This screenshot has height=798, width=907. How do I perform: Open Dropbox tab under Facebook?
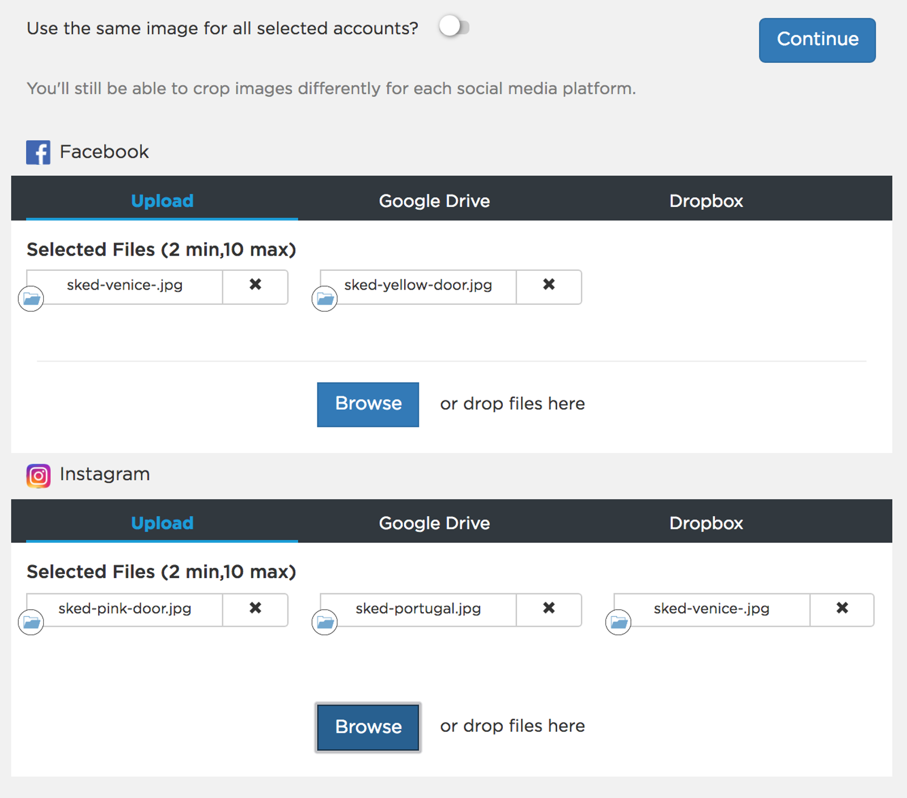tap(706, 201)
